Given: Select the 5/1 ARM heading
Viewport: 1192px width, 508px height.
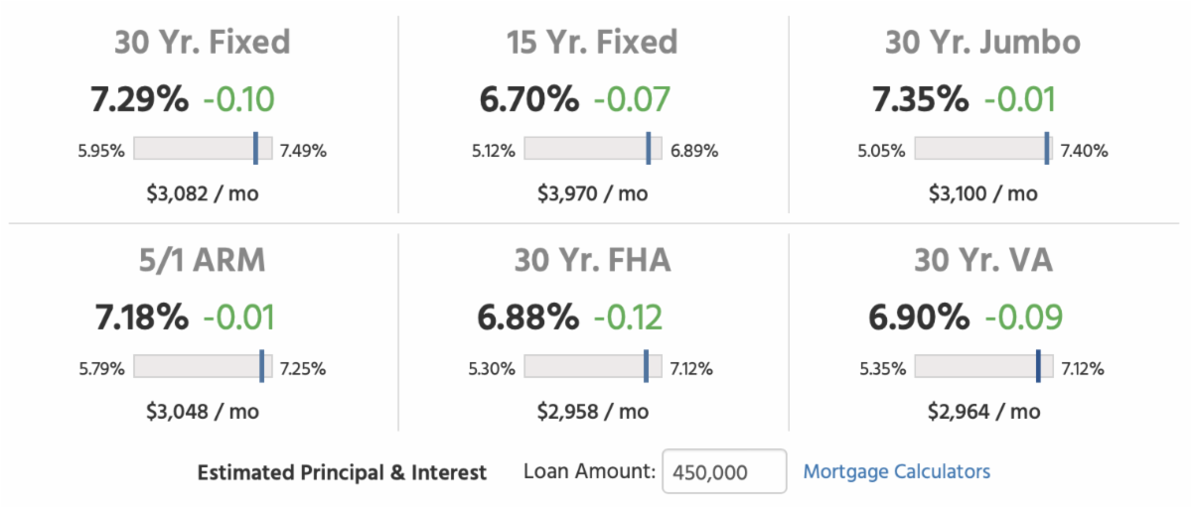Looking at the screenshot, I should point(202,260).
